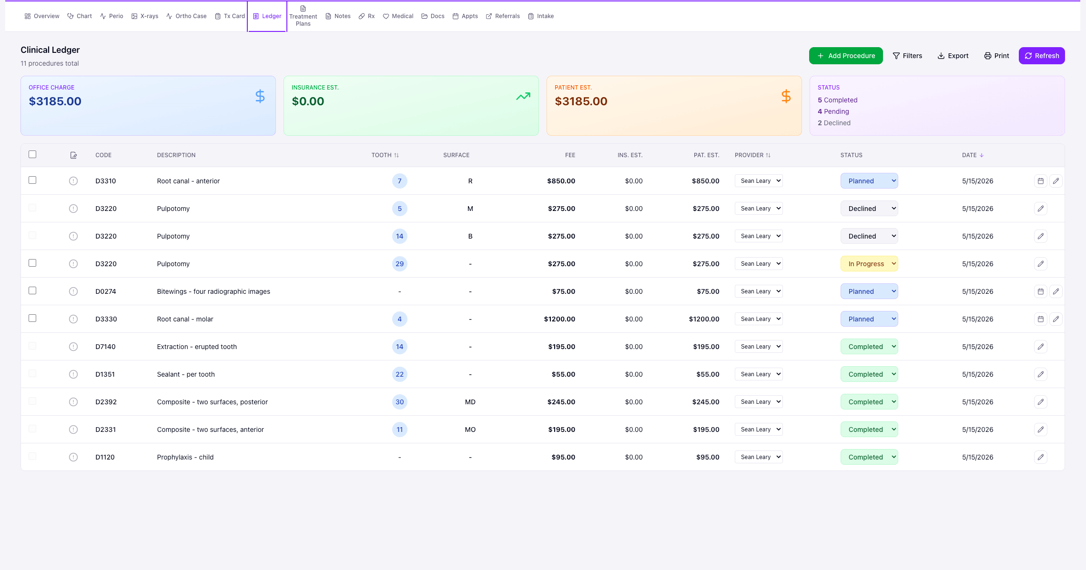Click the edit pencil on the D2331 Composite row
The image size is (1086, 570).
click(1041, 430)
